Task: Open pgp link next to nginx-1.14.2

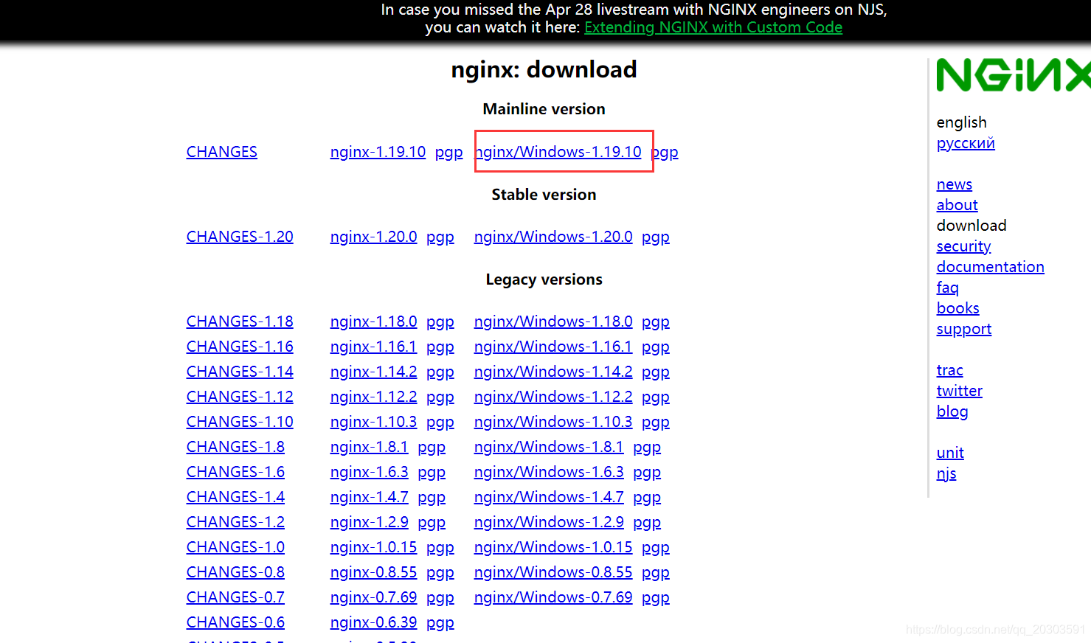Action: pos(440,372)
